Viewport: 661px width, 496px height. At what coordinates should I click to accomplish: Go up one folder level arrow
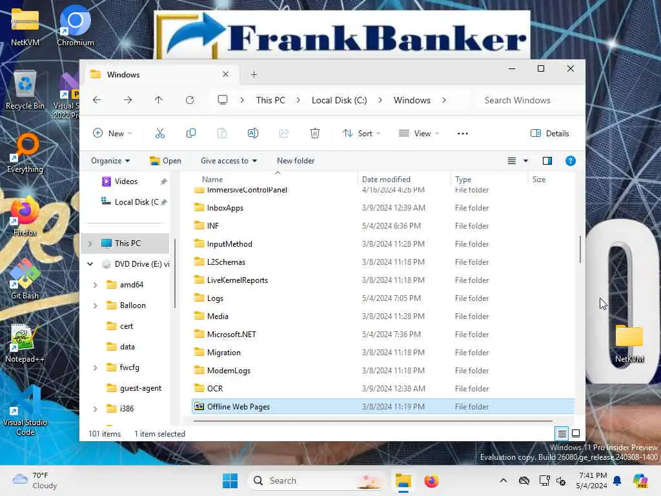pyautogui.click(x=159, y=100)
